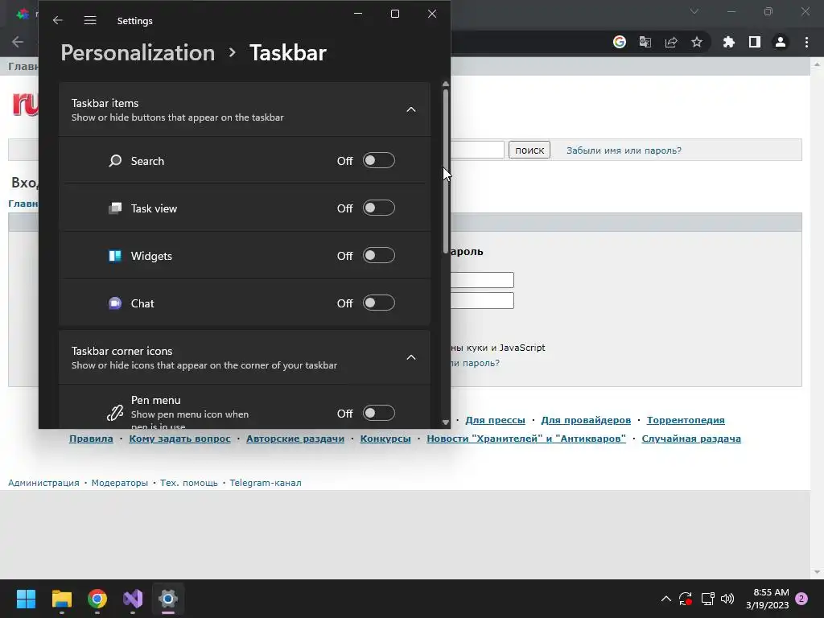Show hidden icons tray chevron
The height and width of the screenshot is (618, 824).
665,599
